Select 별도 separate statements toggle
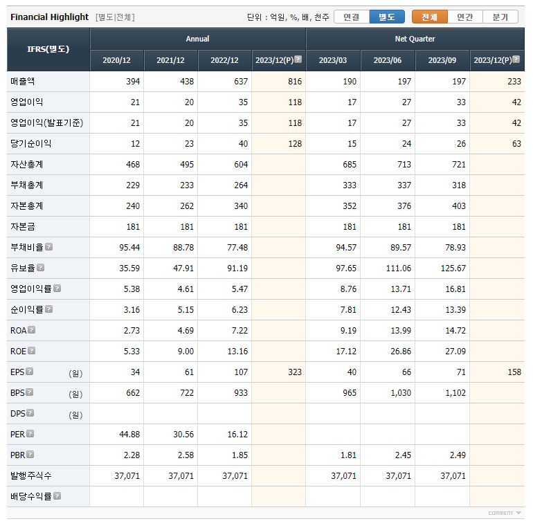The width and height of the screenshot is (533, 528). pyautogui.click(x=387, y=17)
